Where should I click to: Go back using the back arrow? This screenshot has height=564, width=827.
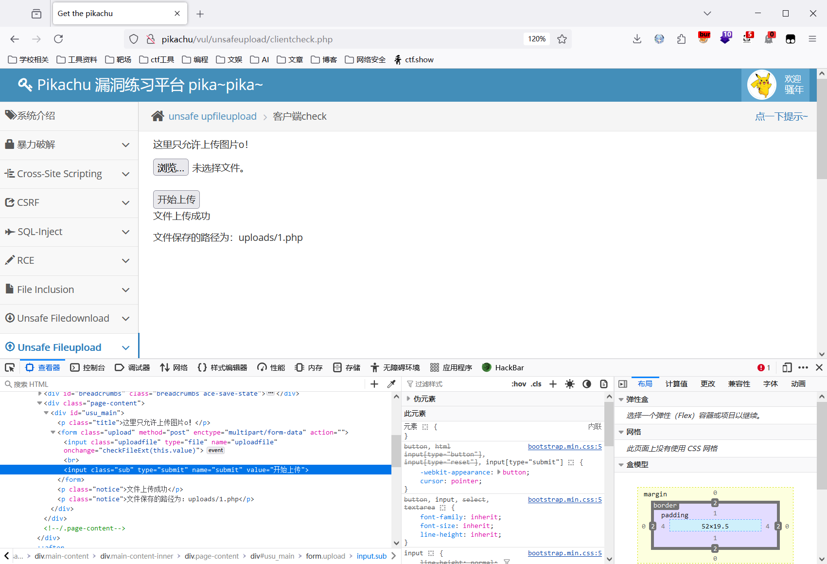15,39
